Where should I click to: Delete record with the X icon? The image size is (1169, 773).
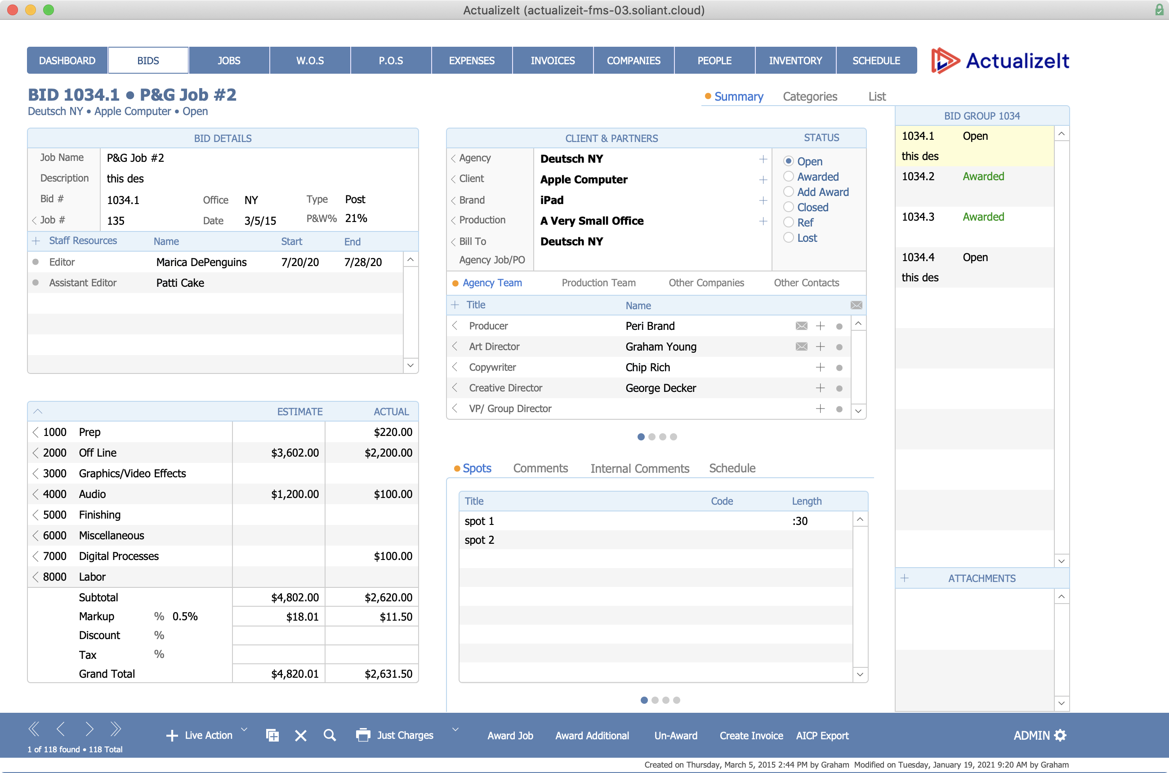pyautogui.click(x=300, y=736)
